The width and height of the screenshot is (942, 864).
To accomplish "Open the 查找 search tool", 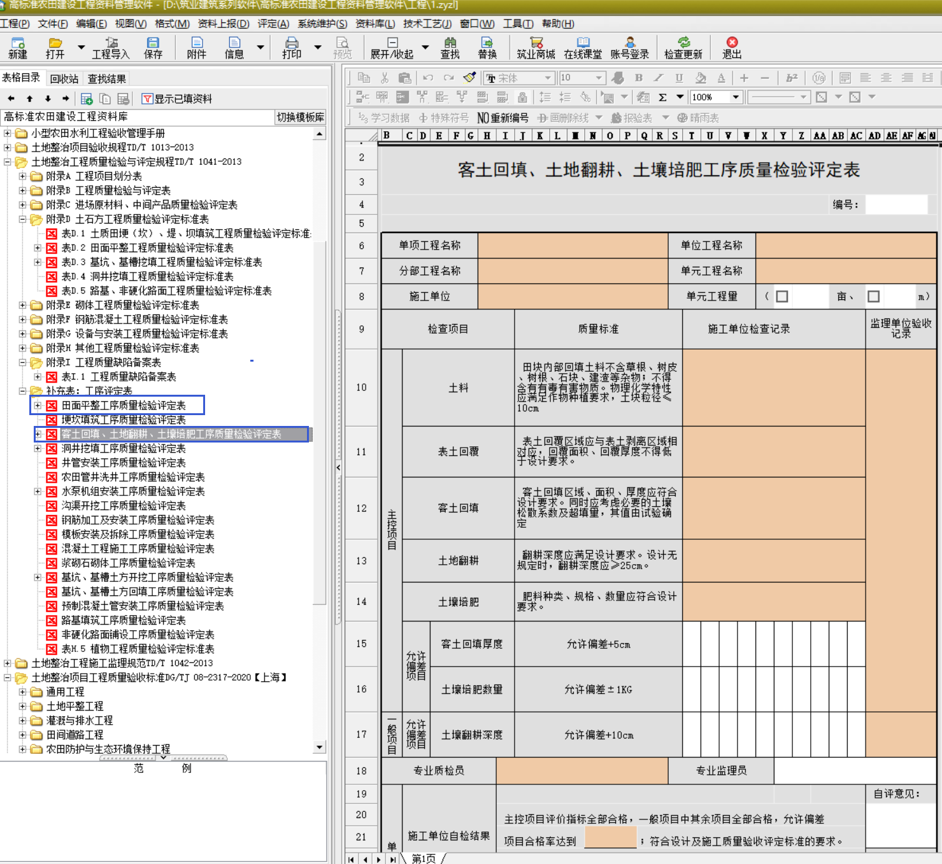I will click(x=450, y=48).
